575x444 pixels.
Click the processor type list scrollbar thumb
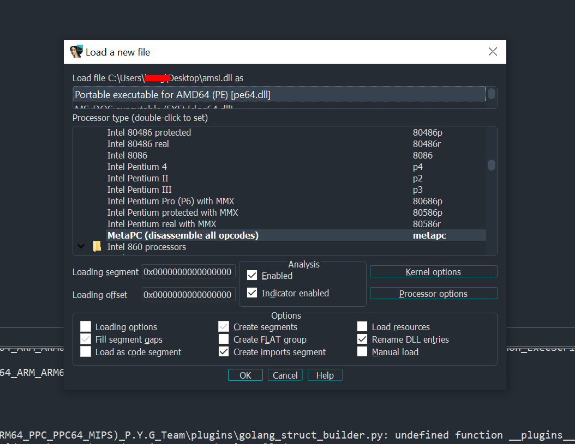tap(492, 165)
